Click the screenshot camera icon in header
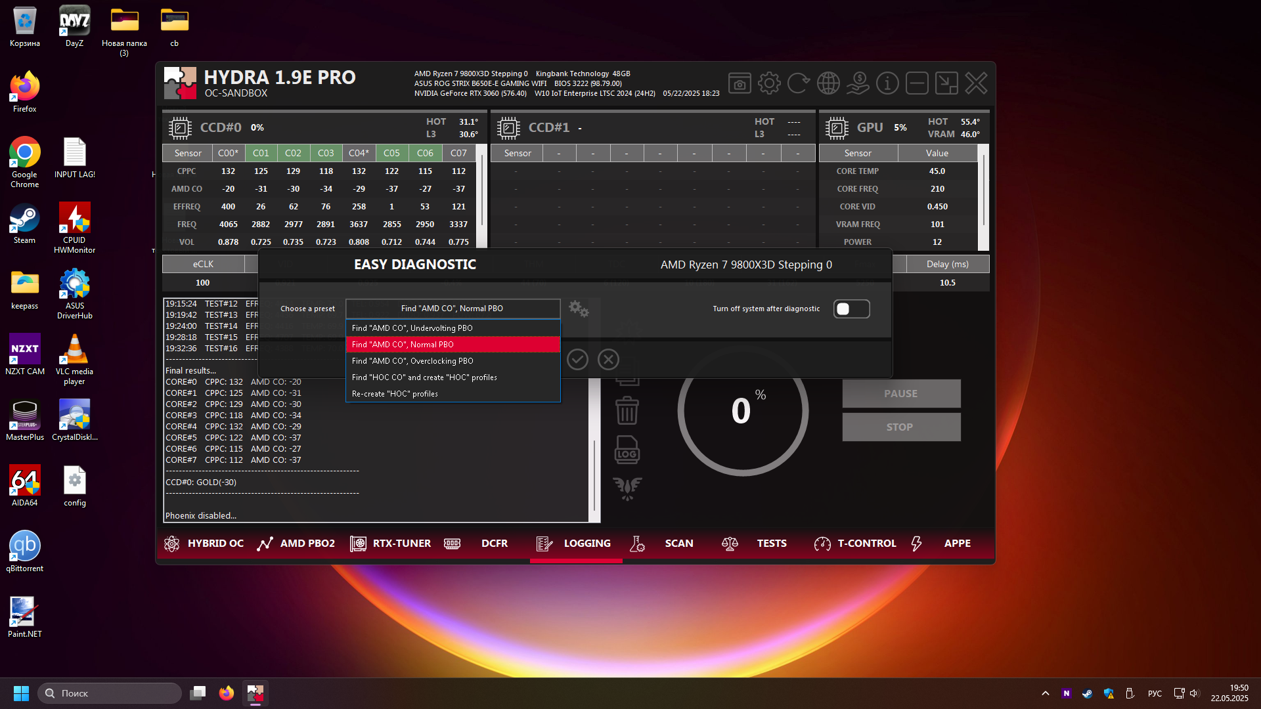The height and width of the screenshot is (709, 1261). coord(740,83)
